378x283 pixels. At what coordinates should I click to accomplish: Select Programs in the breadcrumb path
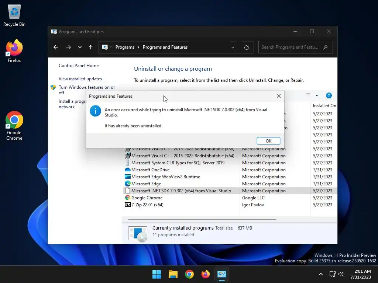(x=125, y=47)
